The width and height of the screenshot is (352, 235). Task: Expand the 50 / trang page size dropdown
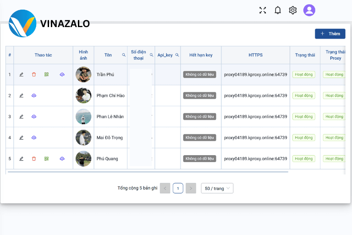tap(217, 188)
